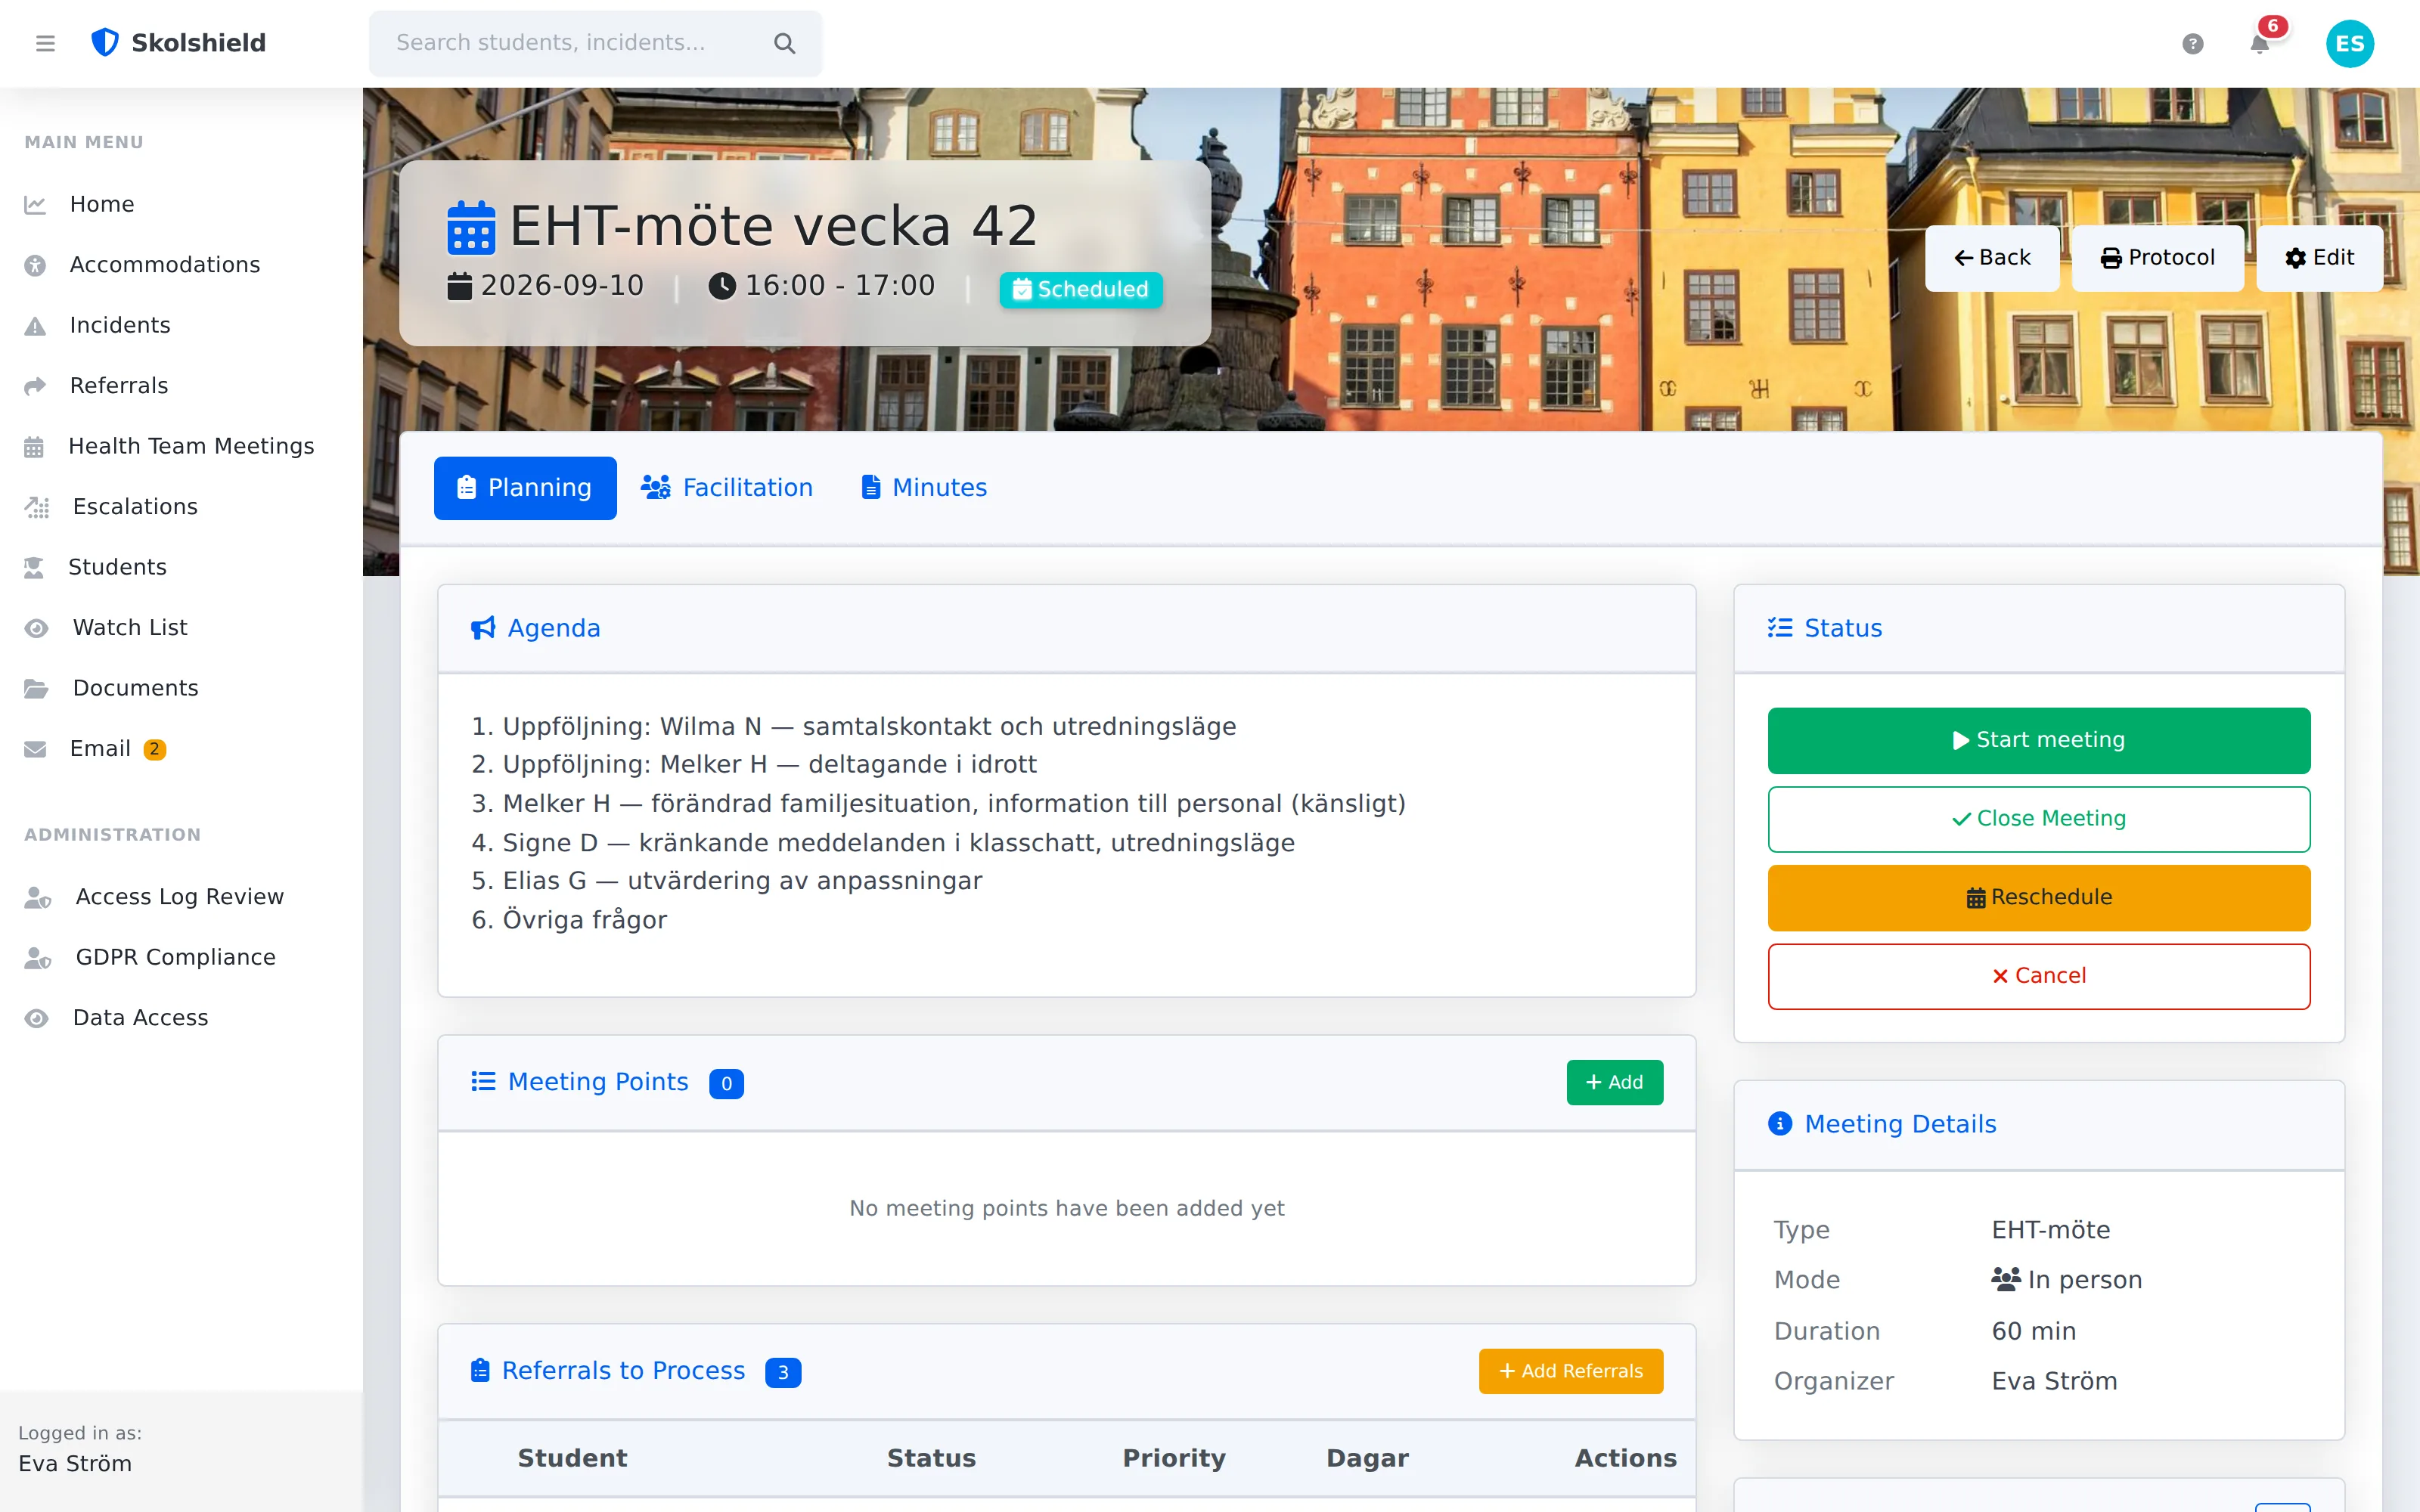Image resolution: width=2420 pixels, height=1512 pixels.
Task: Click the Home chart icon in sidebar
Action: 35,204
